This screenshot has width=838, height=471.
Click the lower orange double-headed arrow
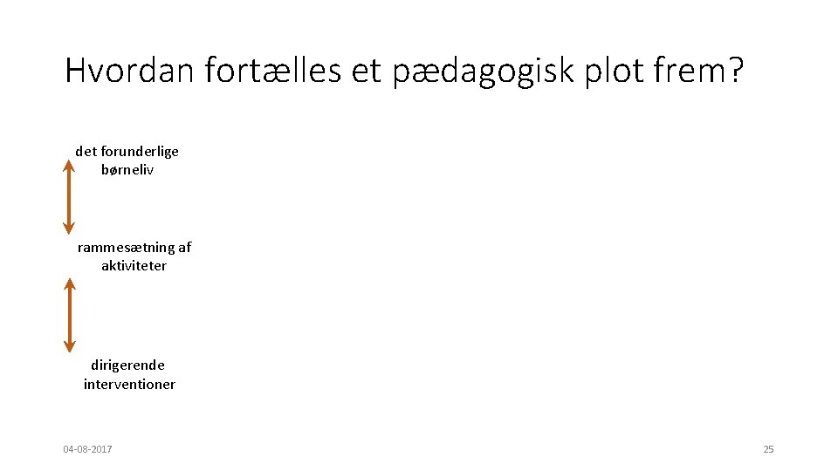click(x=70, y=315)
